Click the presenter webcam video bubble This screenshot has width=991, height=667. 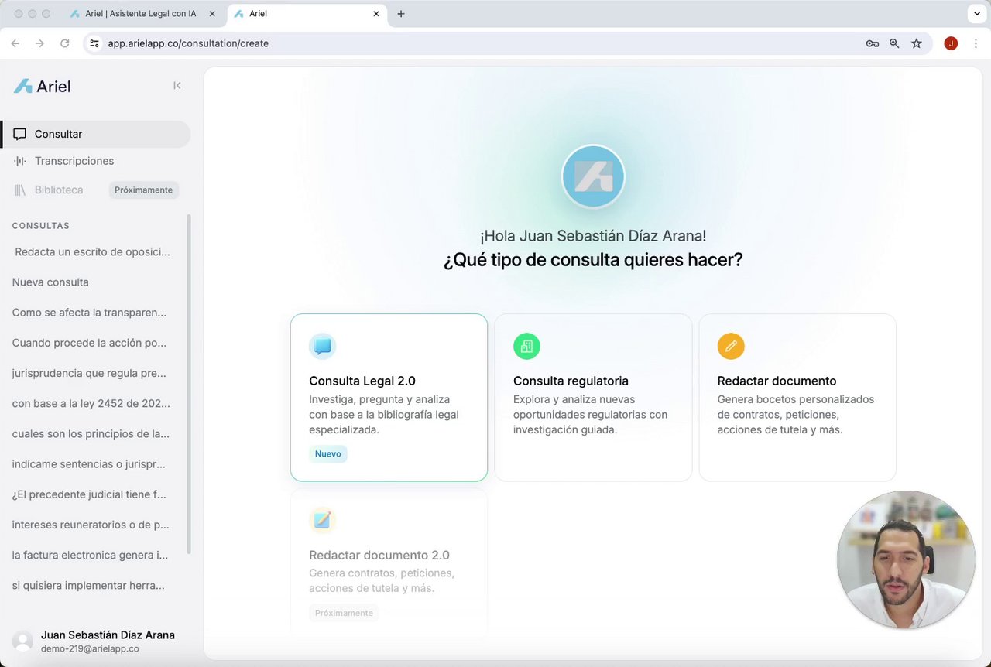click(906, 559)
